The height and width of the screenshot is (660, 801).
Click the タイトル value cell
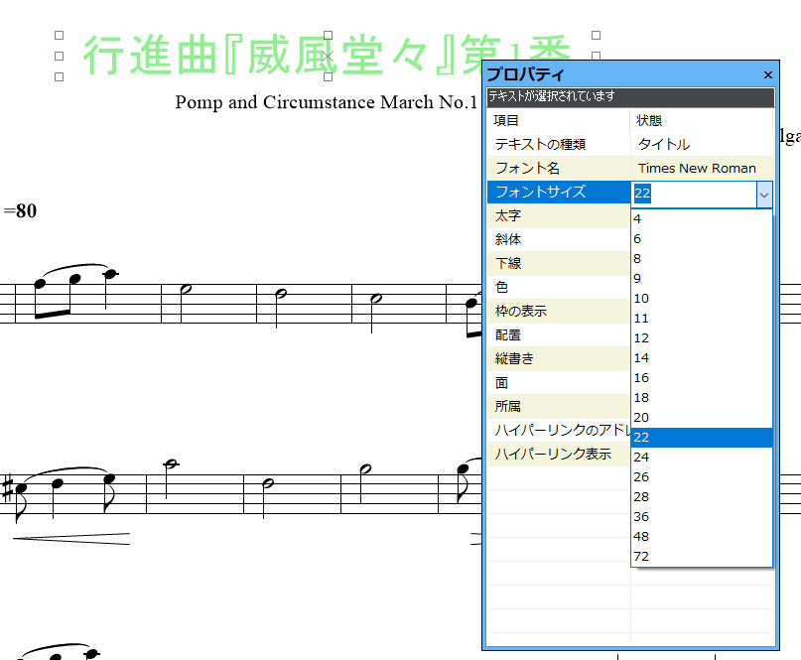point(702,145)
